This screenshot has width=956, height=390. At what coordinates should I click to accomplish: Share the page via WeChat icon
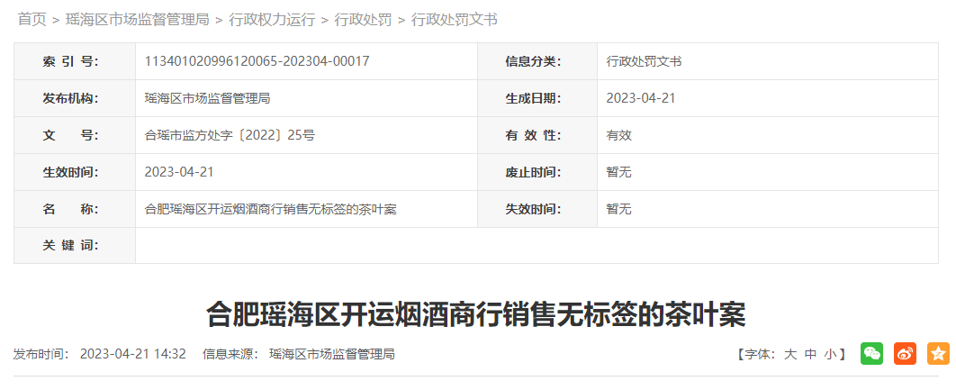coord(872,353)
